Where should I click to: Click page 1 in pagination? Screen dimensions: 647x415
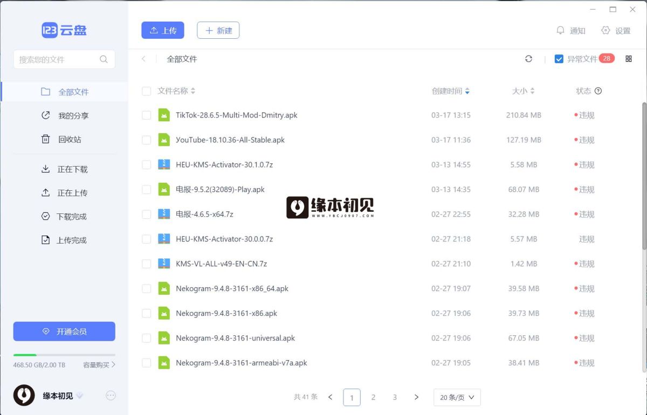pyautogui.click(x=352, y=397)
